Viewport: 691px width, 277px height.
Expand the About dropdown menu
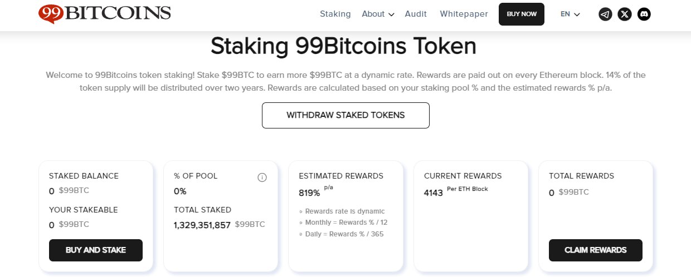(378, 14)
